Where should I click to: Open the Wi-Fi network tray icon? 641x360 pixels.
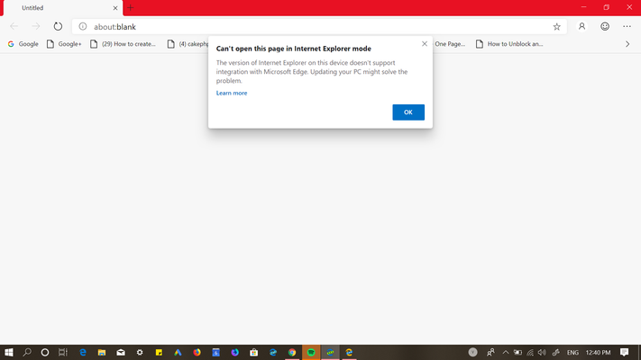point(530,352)
